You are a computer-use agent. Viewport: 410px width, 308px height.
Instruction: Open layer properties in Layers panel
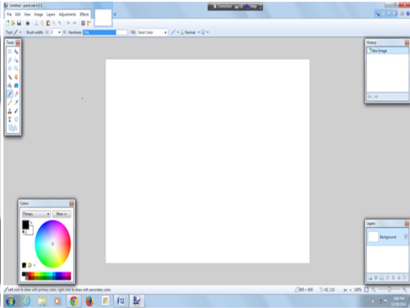[x=404, y=278]
